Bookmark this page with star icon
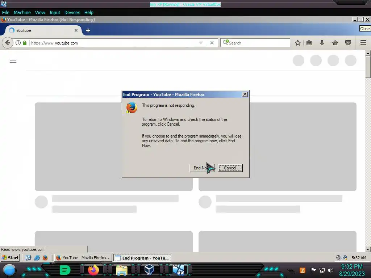The height and width of the screenshot is (278, 371). (x=298, y=43)
